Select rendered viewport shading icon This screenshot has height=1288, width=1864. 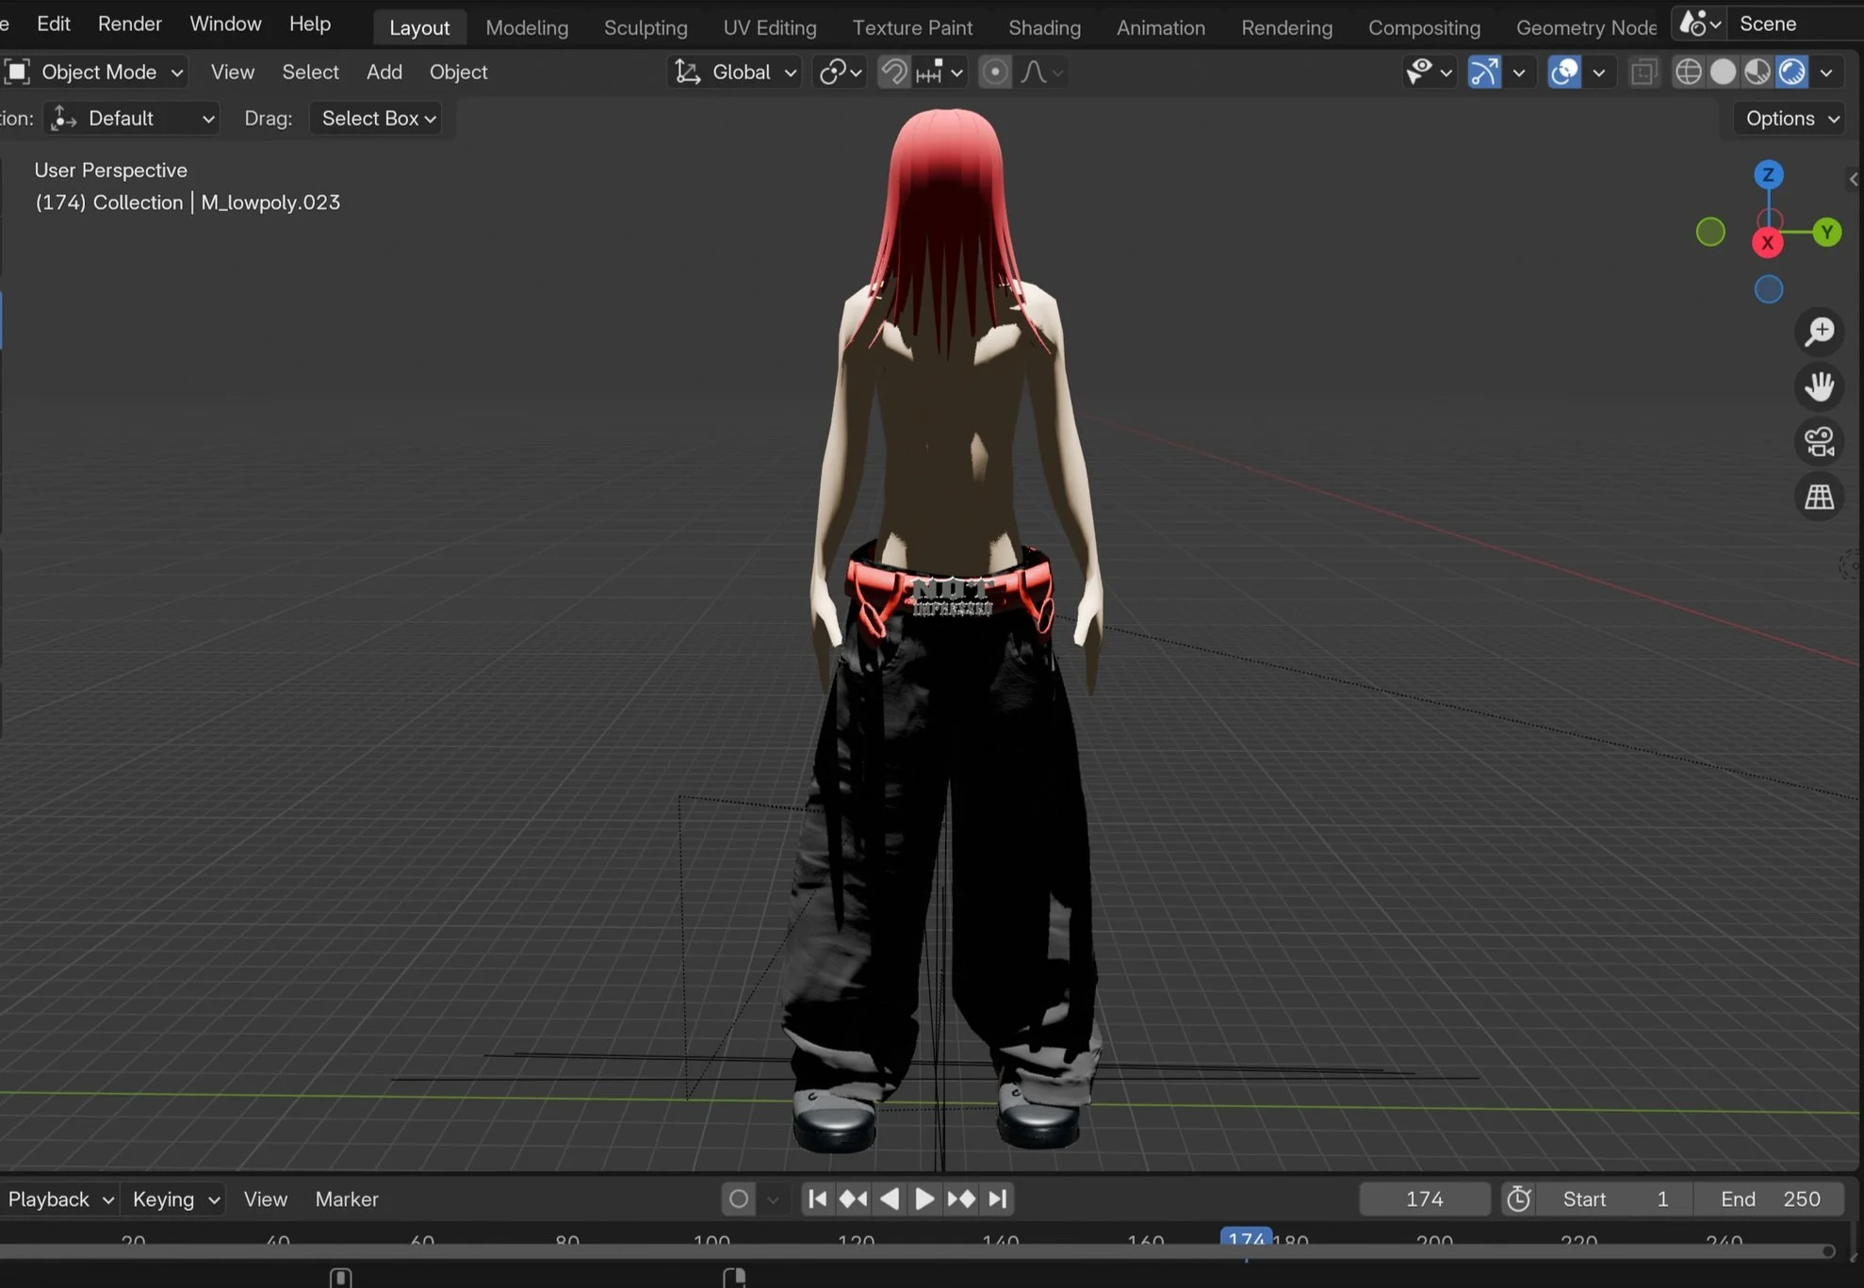click(1791, 73)
